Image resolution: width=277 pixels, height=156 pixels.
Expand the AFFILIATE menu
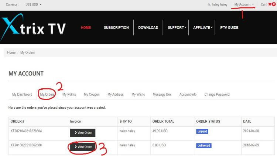(x=203, y=28)
